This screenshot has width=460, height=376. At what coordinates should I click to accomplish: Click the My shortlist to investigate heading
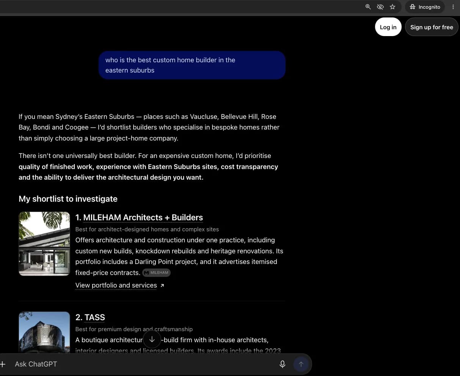click(68, 199)
